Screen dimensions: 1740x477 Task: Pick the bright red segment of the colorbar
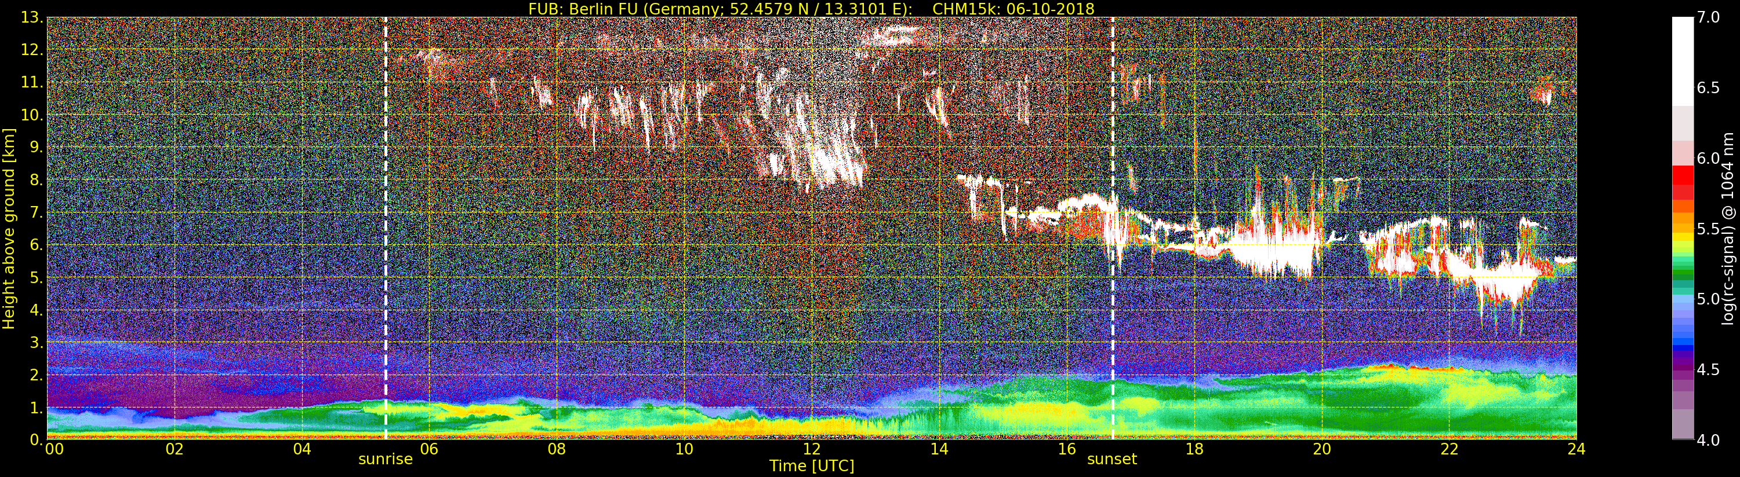tap(1683, 174)
